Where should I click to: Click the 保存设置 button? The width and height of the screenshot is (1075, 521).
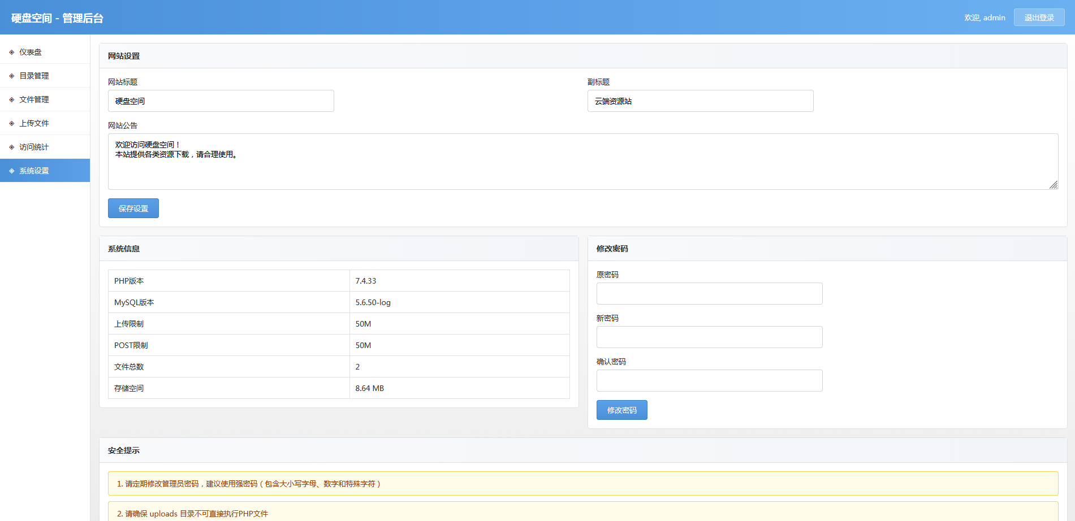tap(133, 208)
